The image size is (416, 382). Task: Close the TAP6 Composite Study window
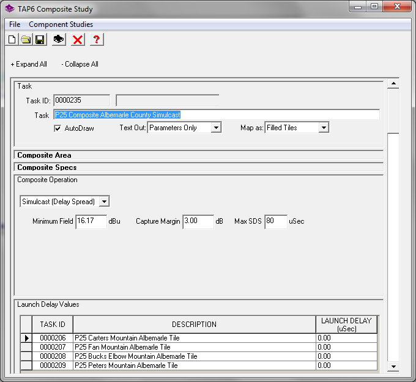[397, 7]
